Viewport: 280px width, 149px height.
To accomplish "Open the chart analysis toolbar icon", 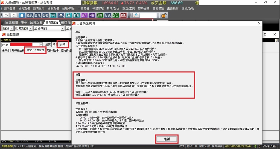I will 69,15.
